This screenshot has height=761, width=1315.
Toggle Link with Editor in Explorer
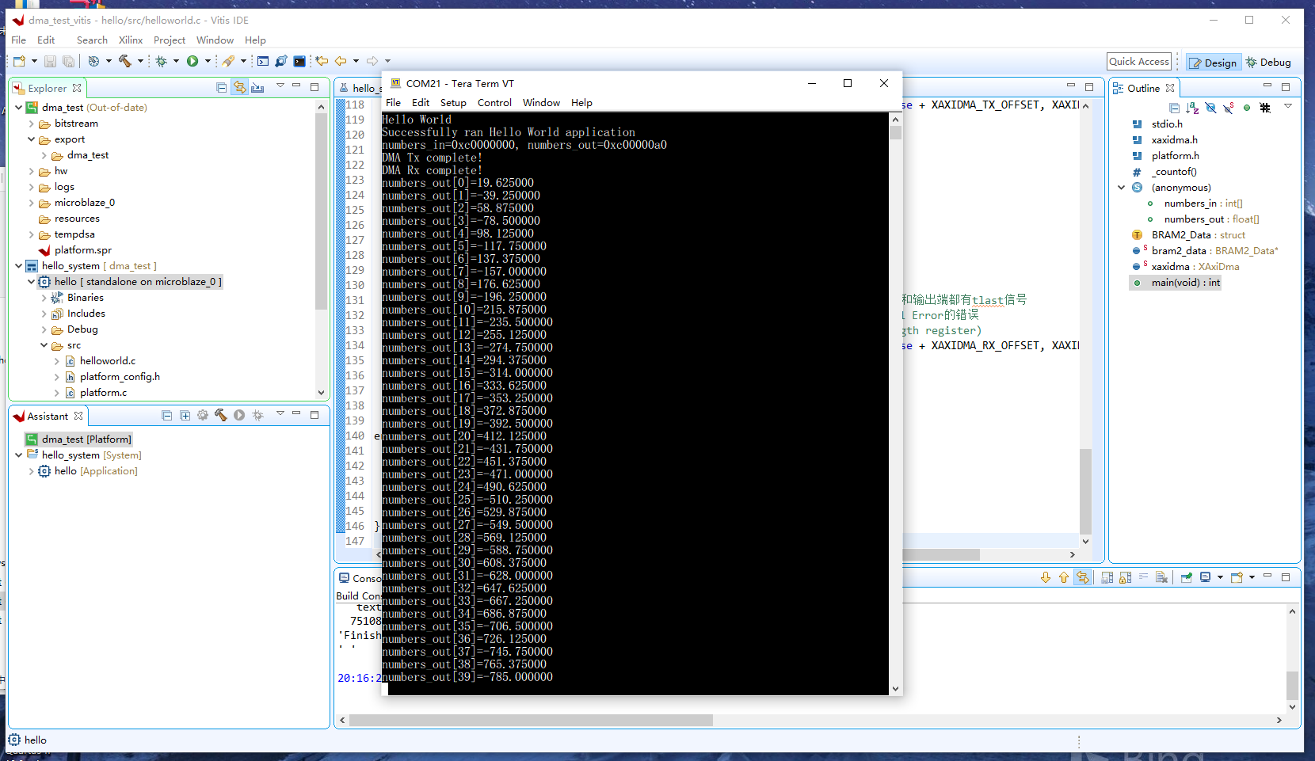pos(240,87)
